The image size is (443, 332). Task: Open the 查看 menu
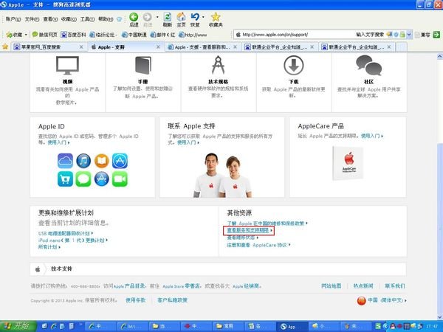click(50, 19)
